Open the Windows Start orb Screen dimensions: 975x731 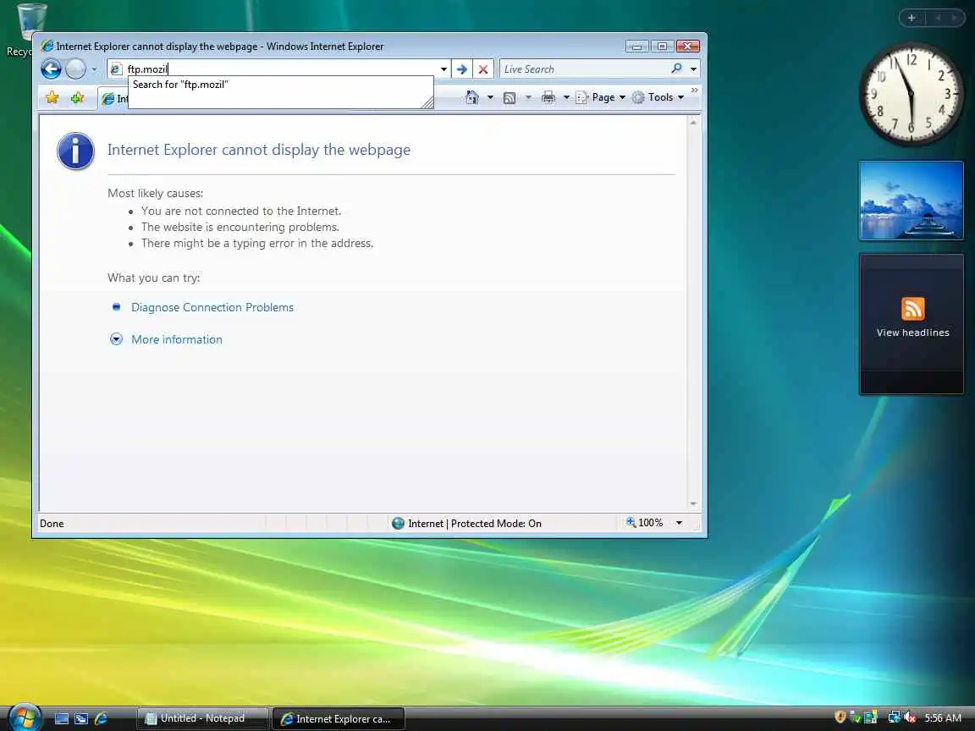[x=25, y=717]
